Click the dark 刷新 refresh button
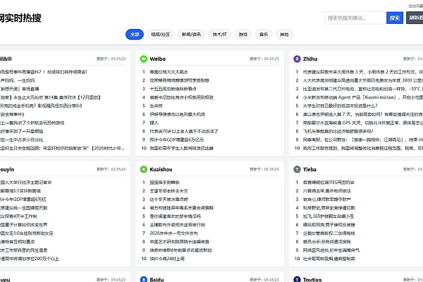Screen dimensions: 423x282 (415, 18)
